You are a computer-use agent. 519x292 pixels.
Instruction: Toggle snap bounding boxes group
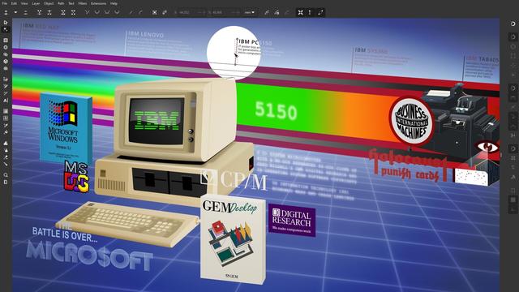point(513,36)
